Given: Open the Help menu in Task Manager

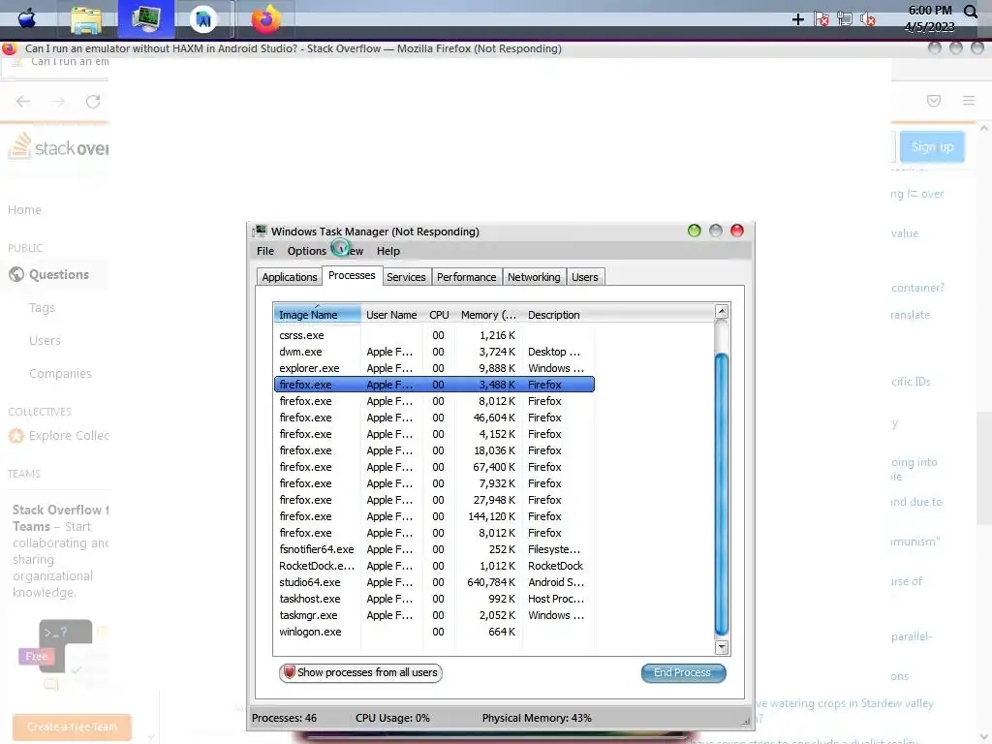Looking at the screenshot, I should pos(388,251).
